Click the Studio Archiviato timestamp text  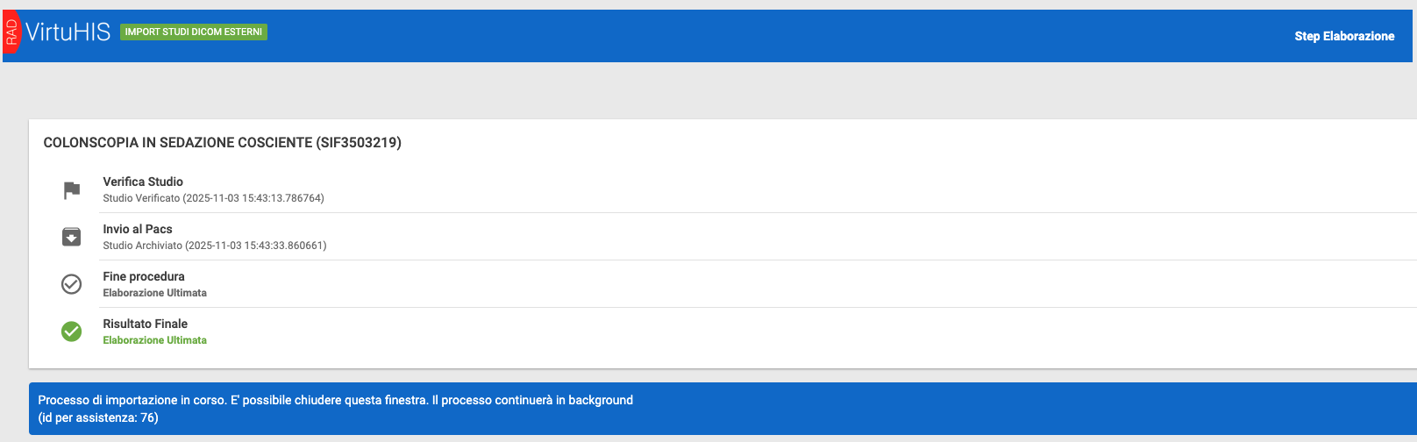coord(215,246)
